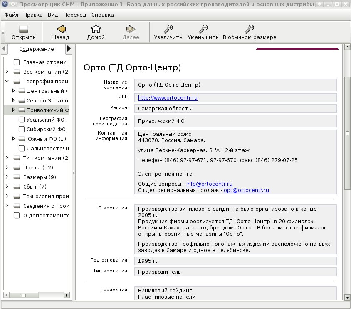Click the sidebar pane splitter handle
351x309 pixels.
[74, 172]
